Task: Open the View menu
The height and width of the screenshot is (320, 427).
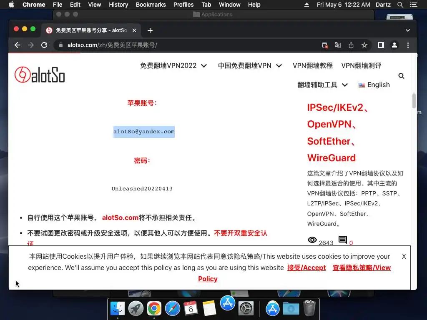Action: [x=95, y=5]
